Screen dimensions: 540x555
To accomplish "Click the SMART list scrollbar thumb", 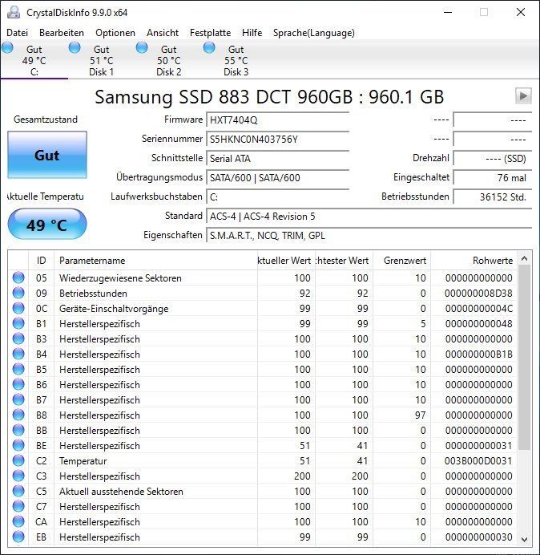I will click(x=525, y=358).
